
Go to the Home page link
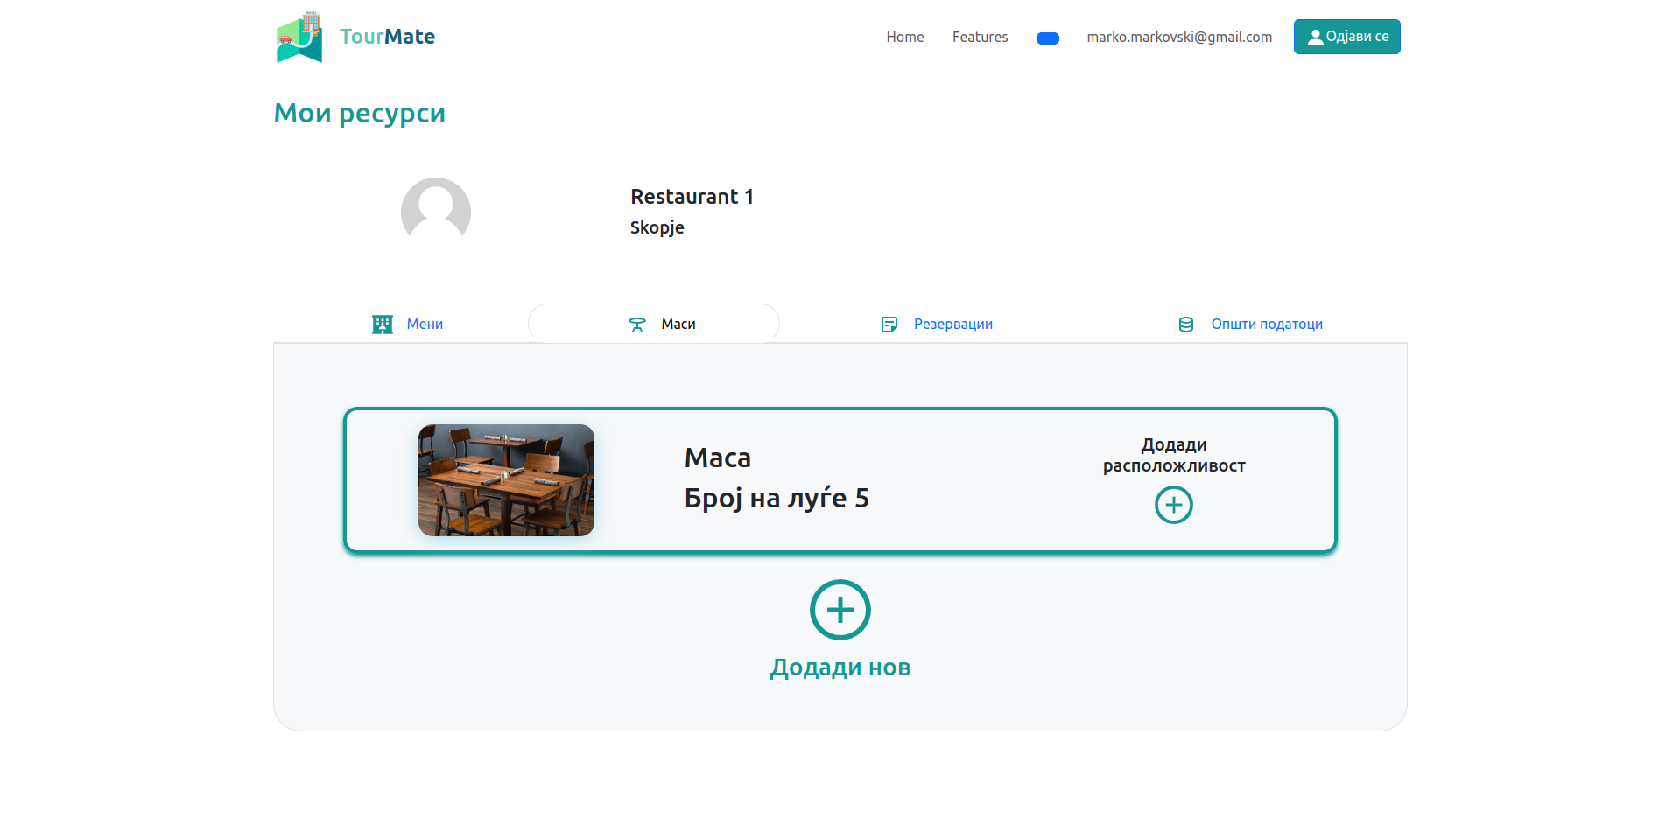pos(904,37)
